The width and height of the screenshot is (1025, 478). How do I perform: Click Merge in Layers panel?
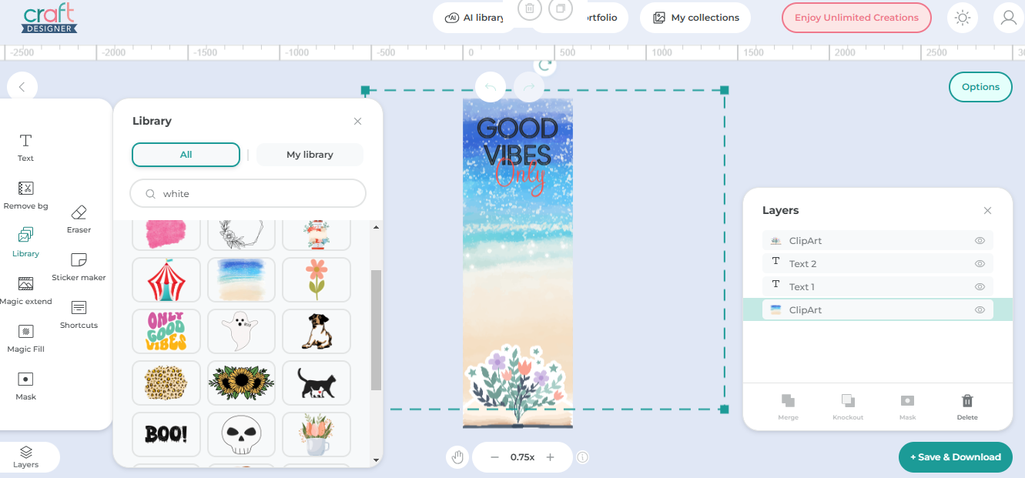click(x=788, y=407)
